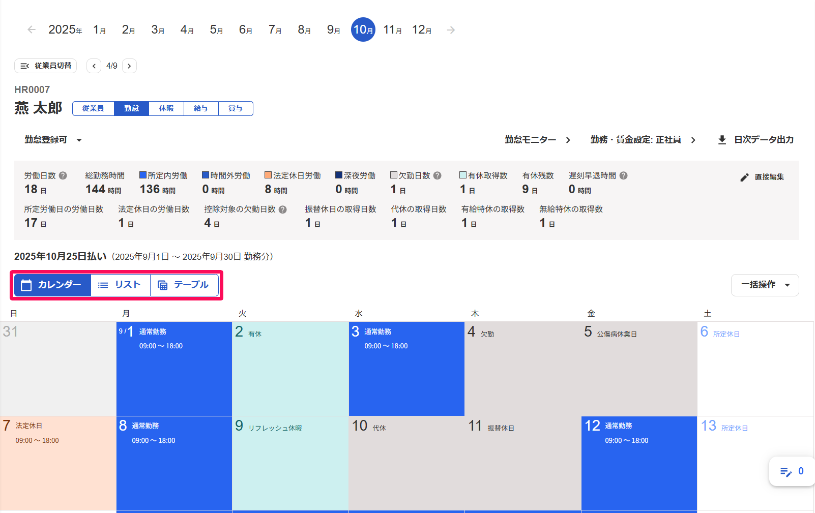Select the テーブル view tab
Viewport: 815px width, 513px height.
184,285
